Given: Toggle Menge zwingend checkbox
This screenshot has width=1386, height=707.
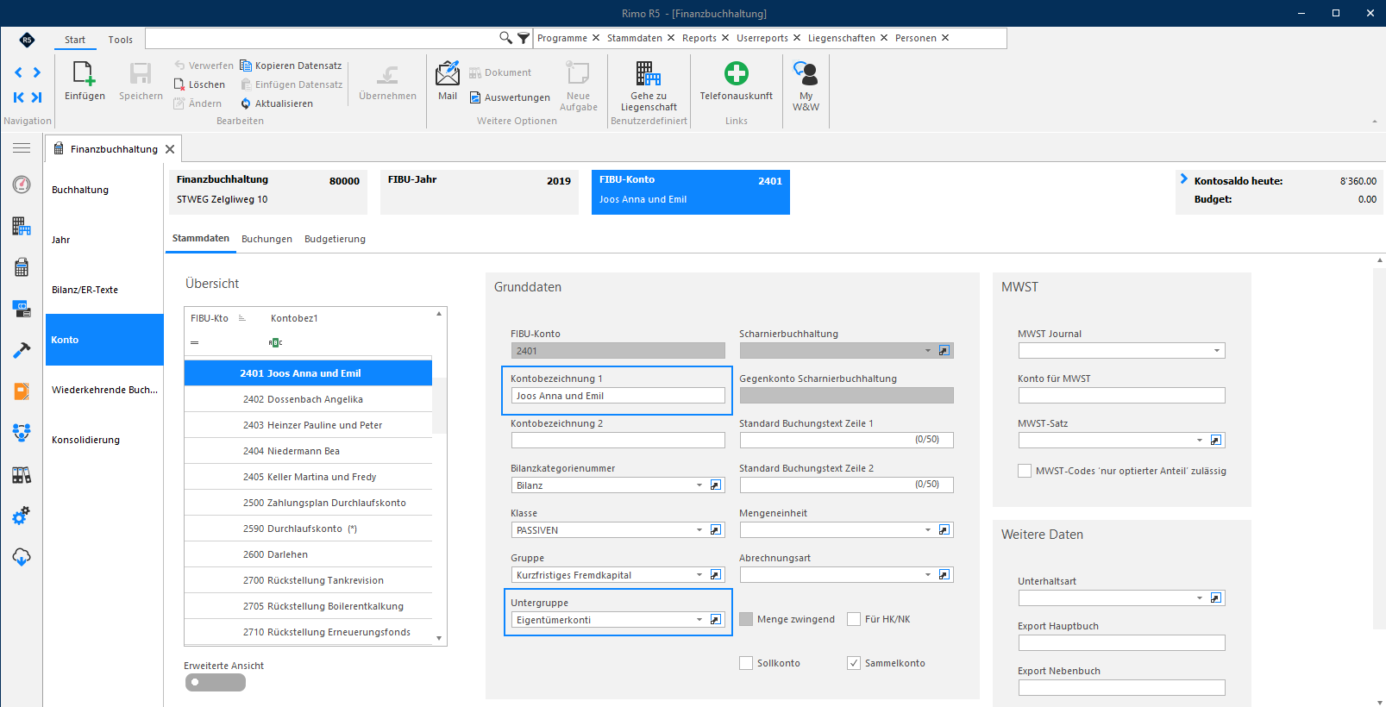Looking at the screenshot, I should pyautogui.click(x=746, y=619).
